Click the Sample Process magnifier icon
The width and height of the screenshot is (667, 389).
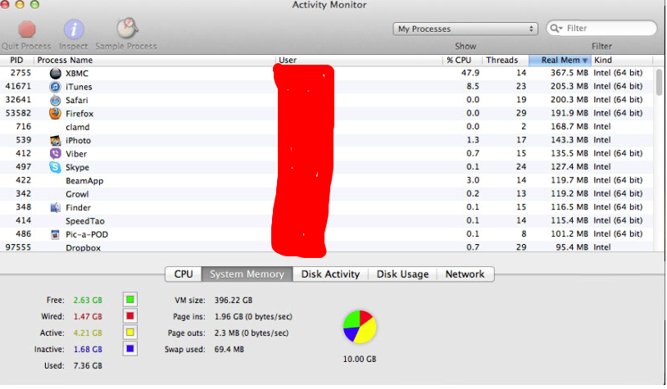click(x=127, y=28)
